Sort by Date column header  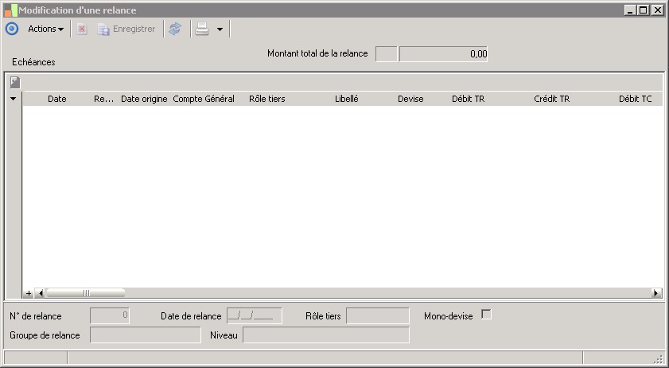[56, 99]
